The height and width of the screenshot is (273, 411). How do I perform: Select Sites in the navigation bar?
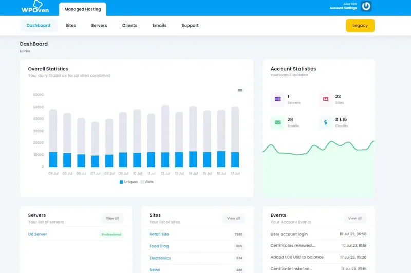point(70,25)
